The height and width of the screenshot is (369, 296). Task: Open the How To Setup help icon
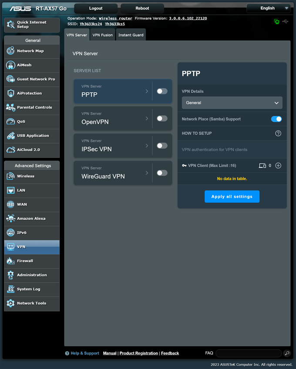click(x=278, y=133)
